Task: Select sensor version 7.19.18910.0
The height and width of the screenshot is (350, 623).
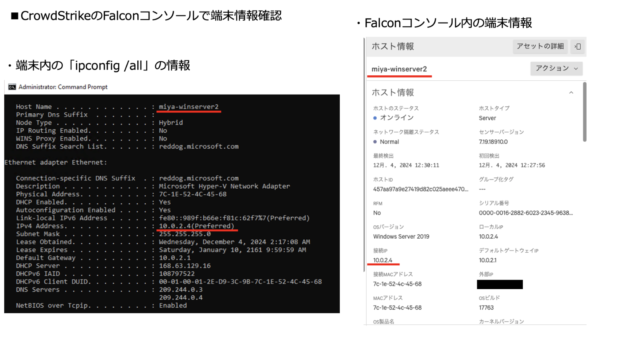Action: click(x=493, y=142)
